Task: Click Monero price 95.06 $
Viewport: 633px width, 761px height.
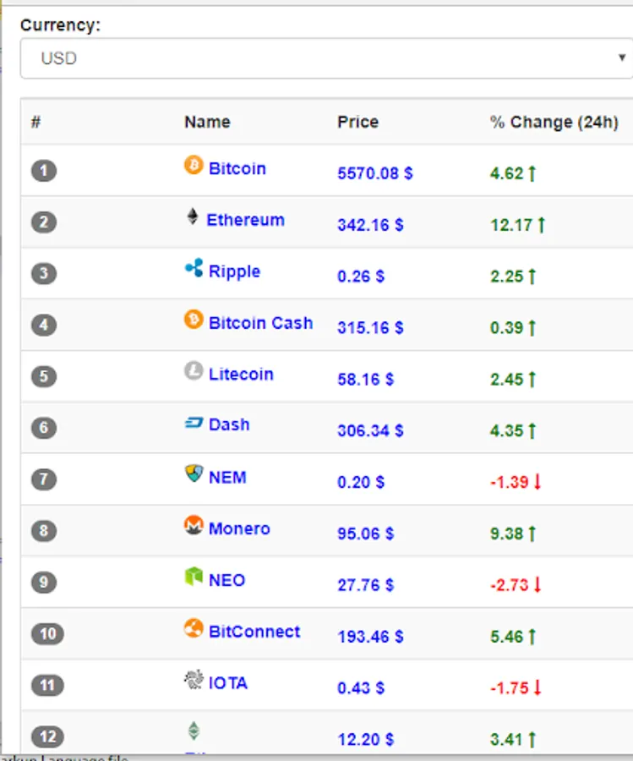Action: tap(366, 534)
